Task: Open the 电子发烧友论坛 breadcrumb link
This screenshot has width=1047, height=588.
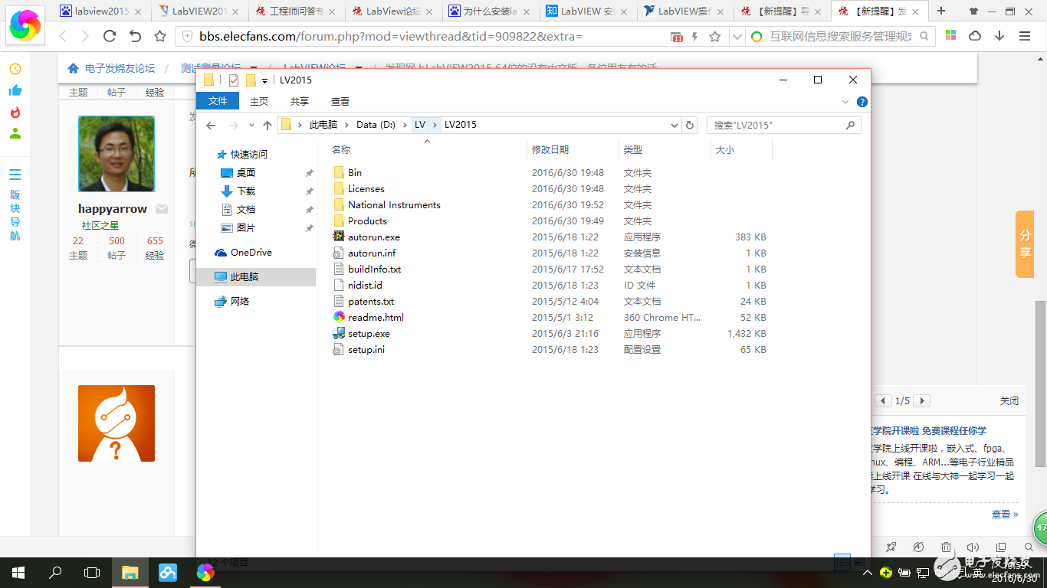Action: click(120, 68)
